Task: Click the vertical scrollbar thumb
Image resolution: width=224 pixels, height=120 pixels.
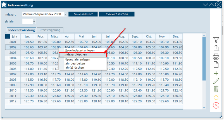Action: pyautogui.click(x=204, y=59)
